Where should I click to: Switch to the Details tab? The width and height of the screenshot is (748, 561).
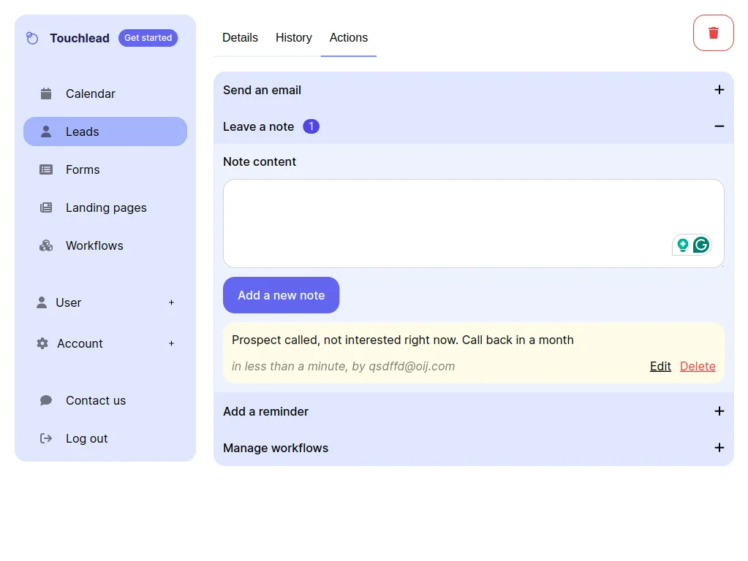pos(240,37)
